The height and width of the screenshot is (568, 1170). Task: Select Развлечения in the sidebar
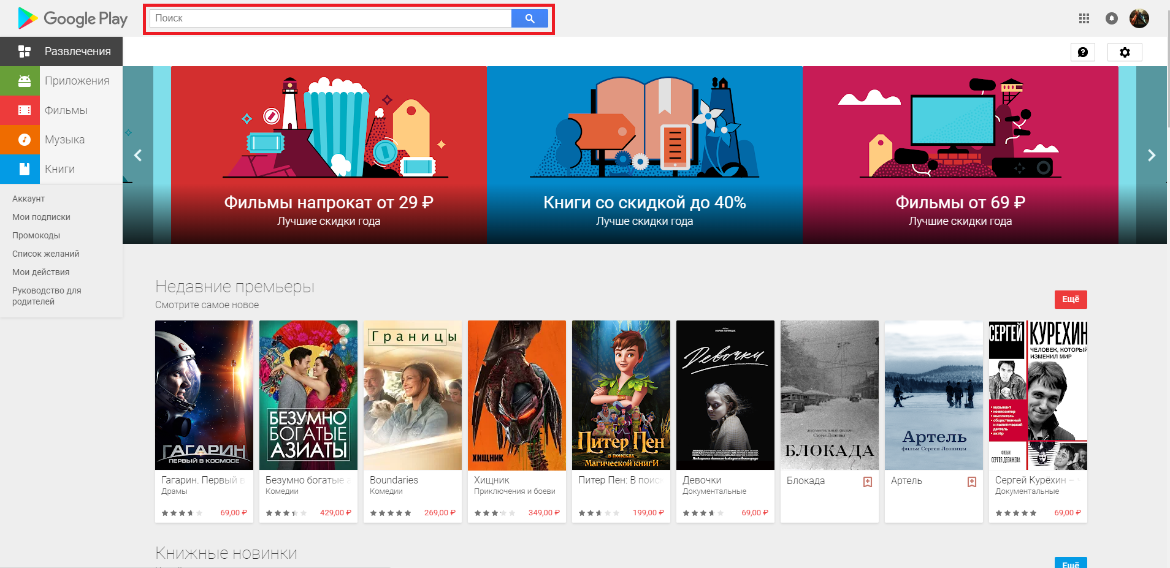[x=61, y=51]
